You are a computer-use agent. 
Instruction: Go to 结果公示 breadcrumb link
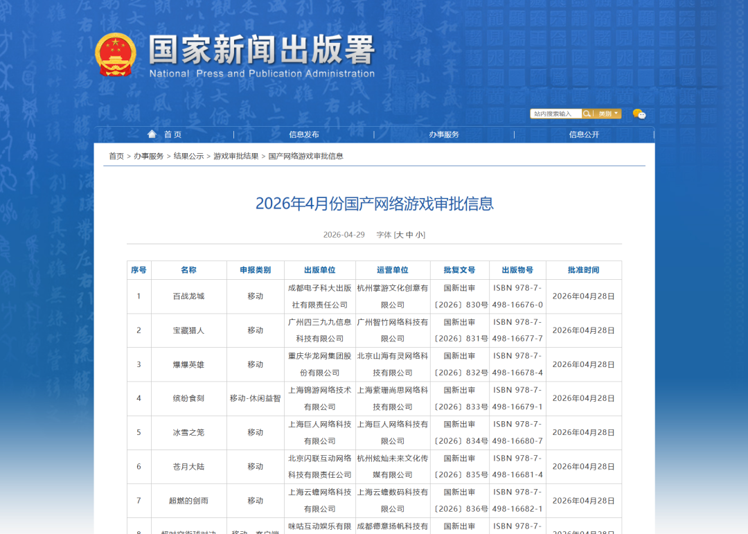point(188,156)
